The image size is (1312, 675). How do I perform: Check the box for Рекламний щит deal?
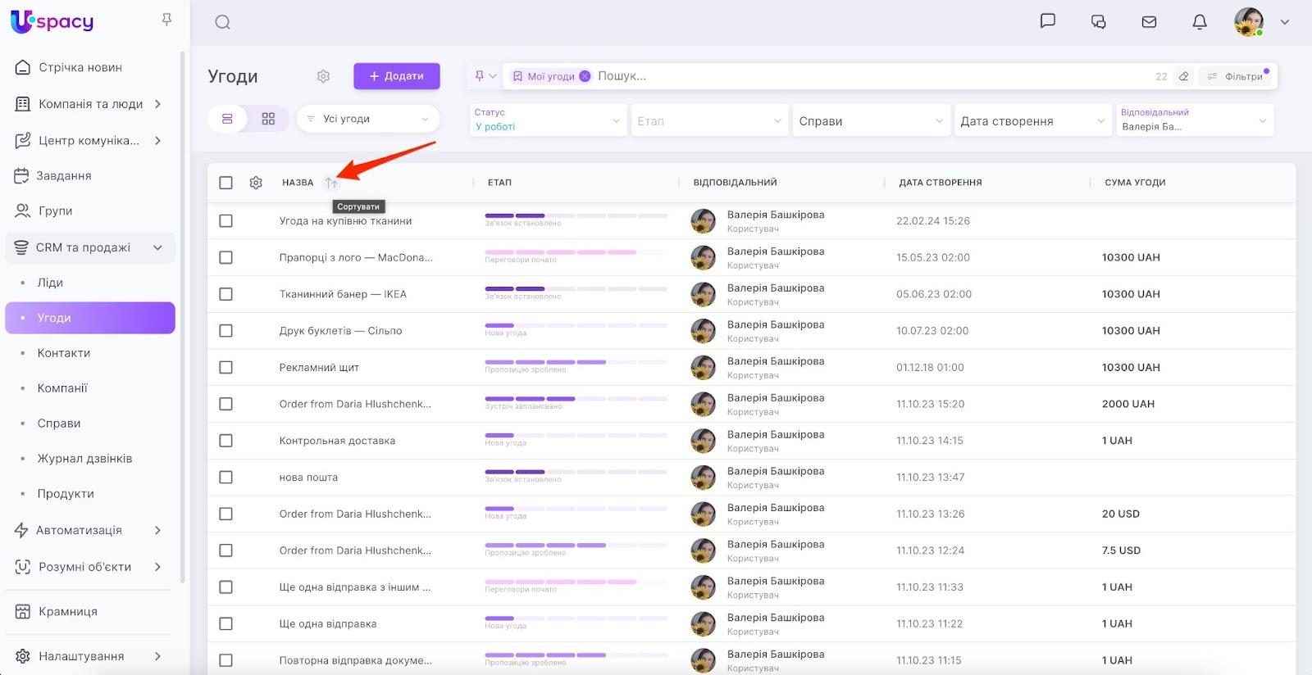coord(225,367)
